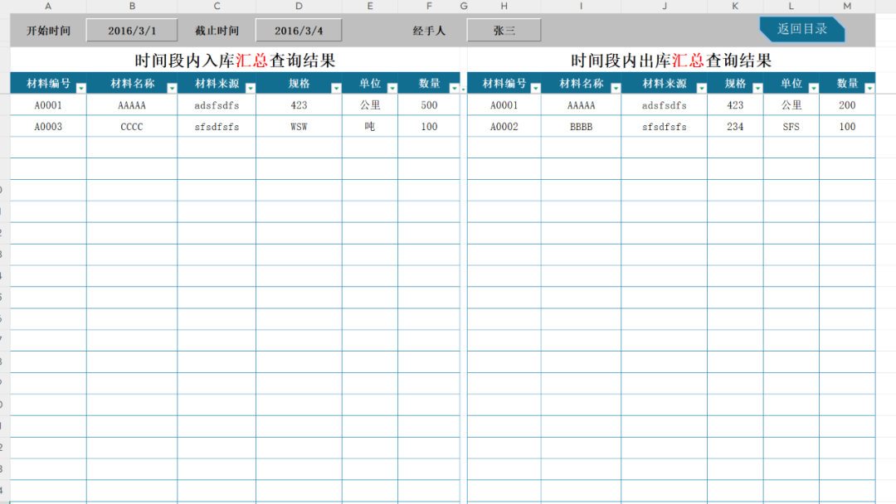
Task: Select column M header
Action: tap(847, 6)
